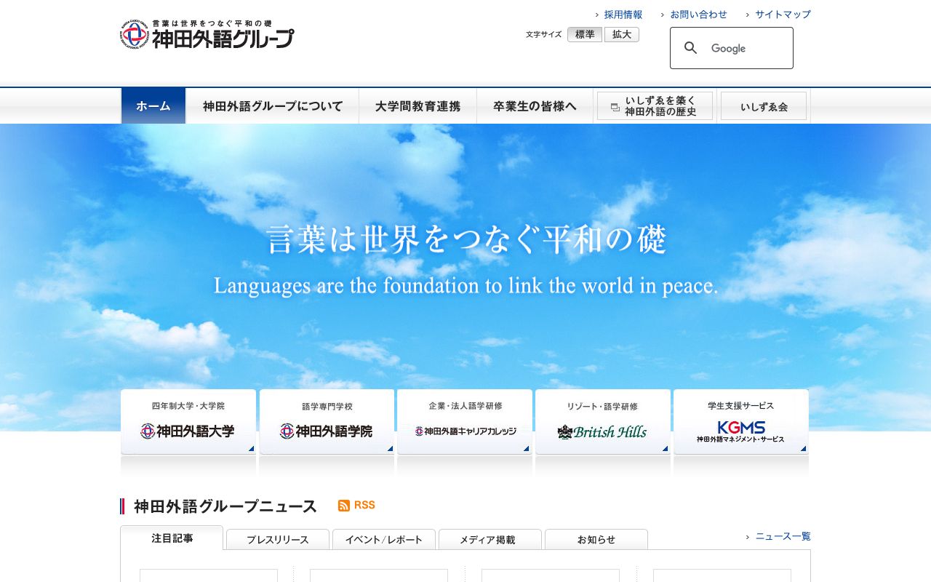Select the 標準 text size option
This screenshot has height=582, width=931.
click(585, 34)
